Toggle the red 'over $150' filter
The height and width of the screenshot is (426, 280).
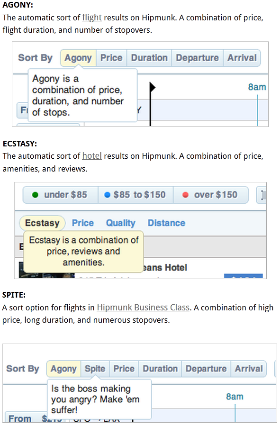click(x=210, y=195)
